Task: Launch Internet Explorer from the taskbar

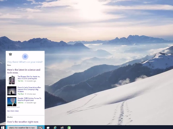Action: 55,127
